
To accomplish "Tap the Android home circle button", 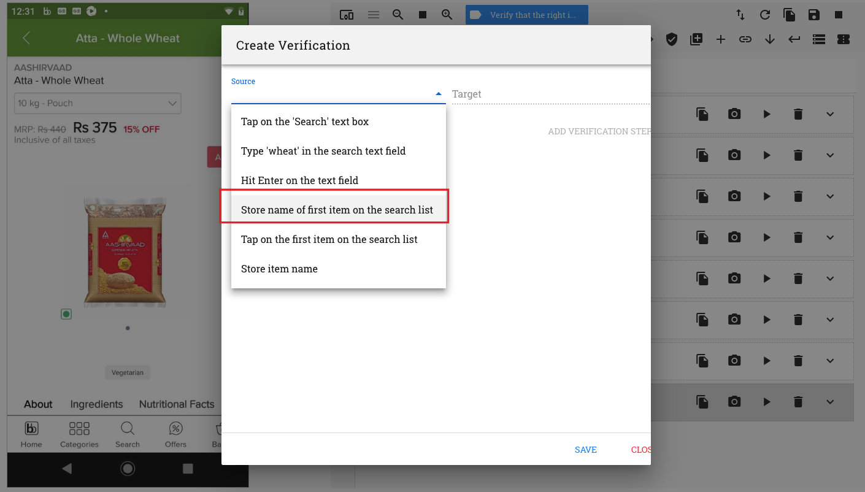I will (x=128, y=469).
